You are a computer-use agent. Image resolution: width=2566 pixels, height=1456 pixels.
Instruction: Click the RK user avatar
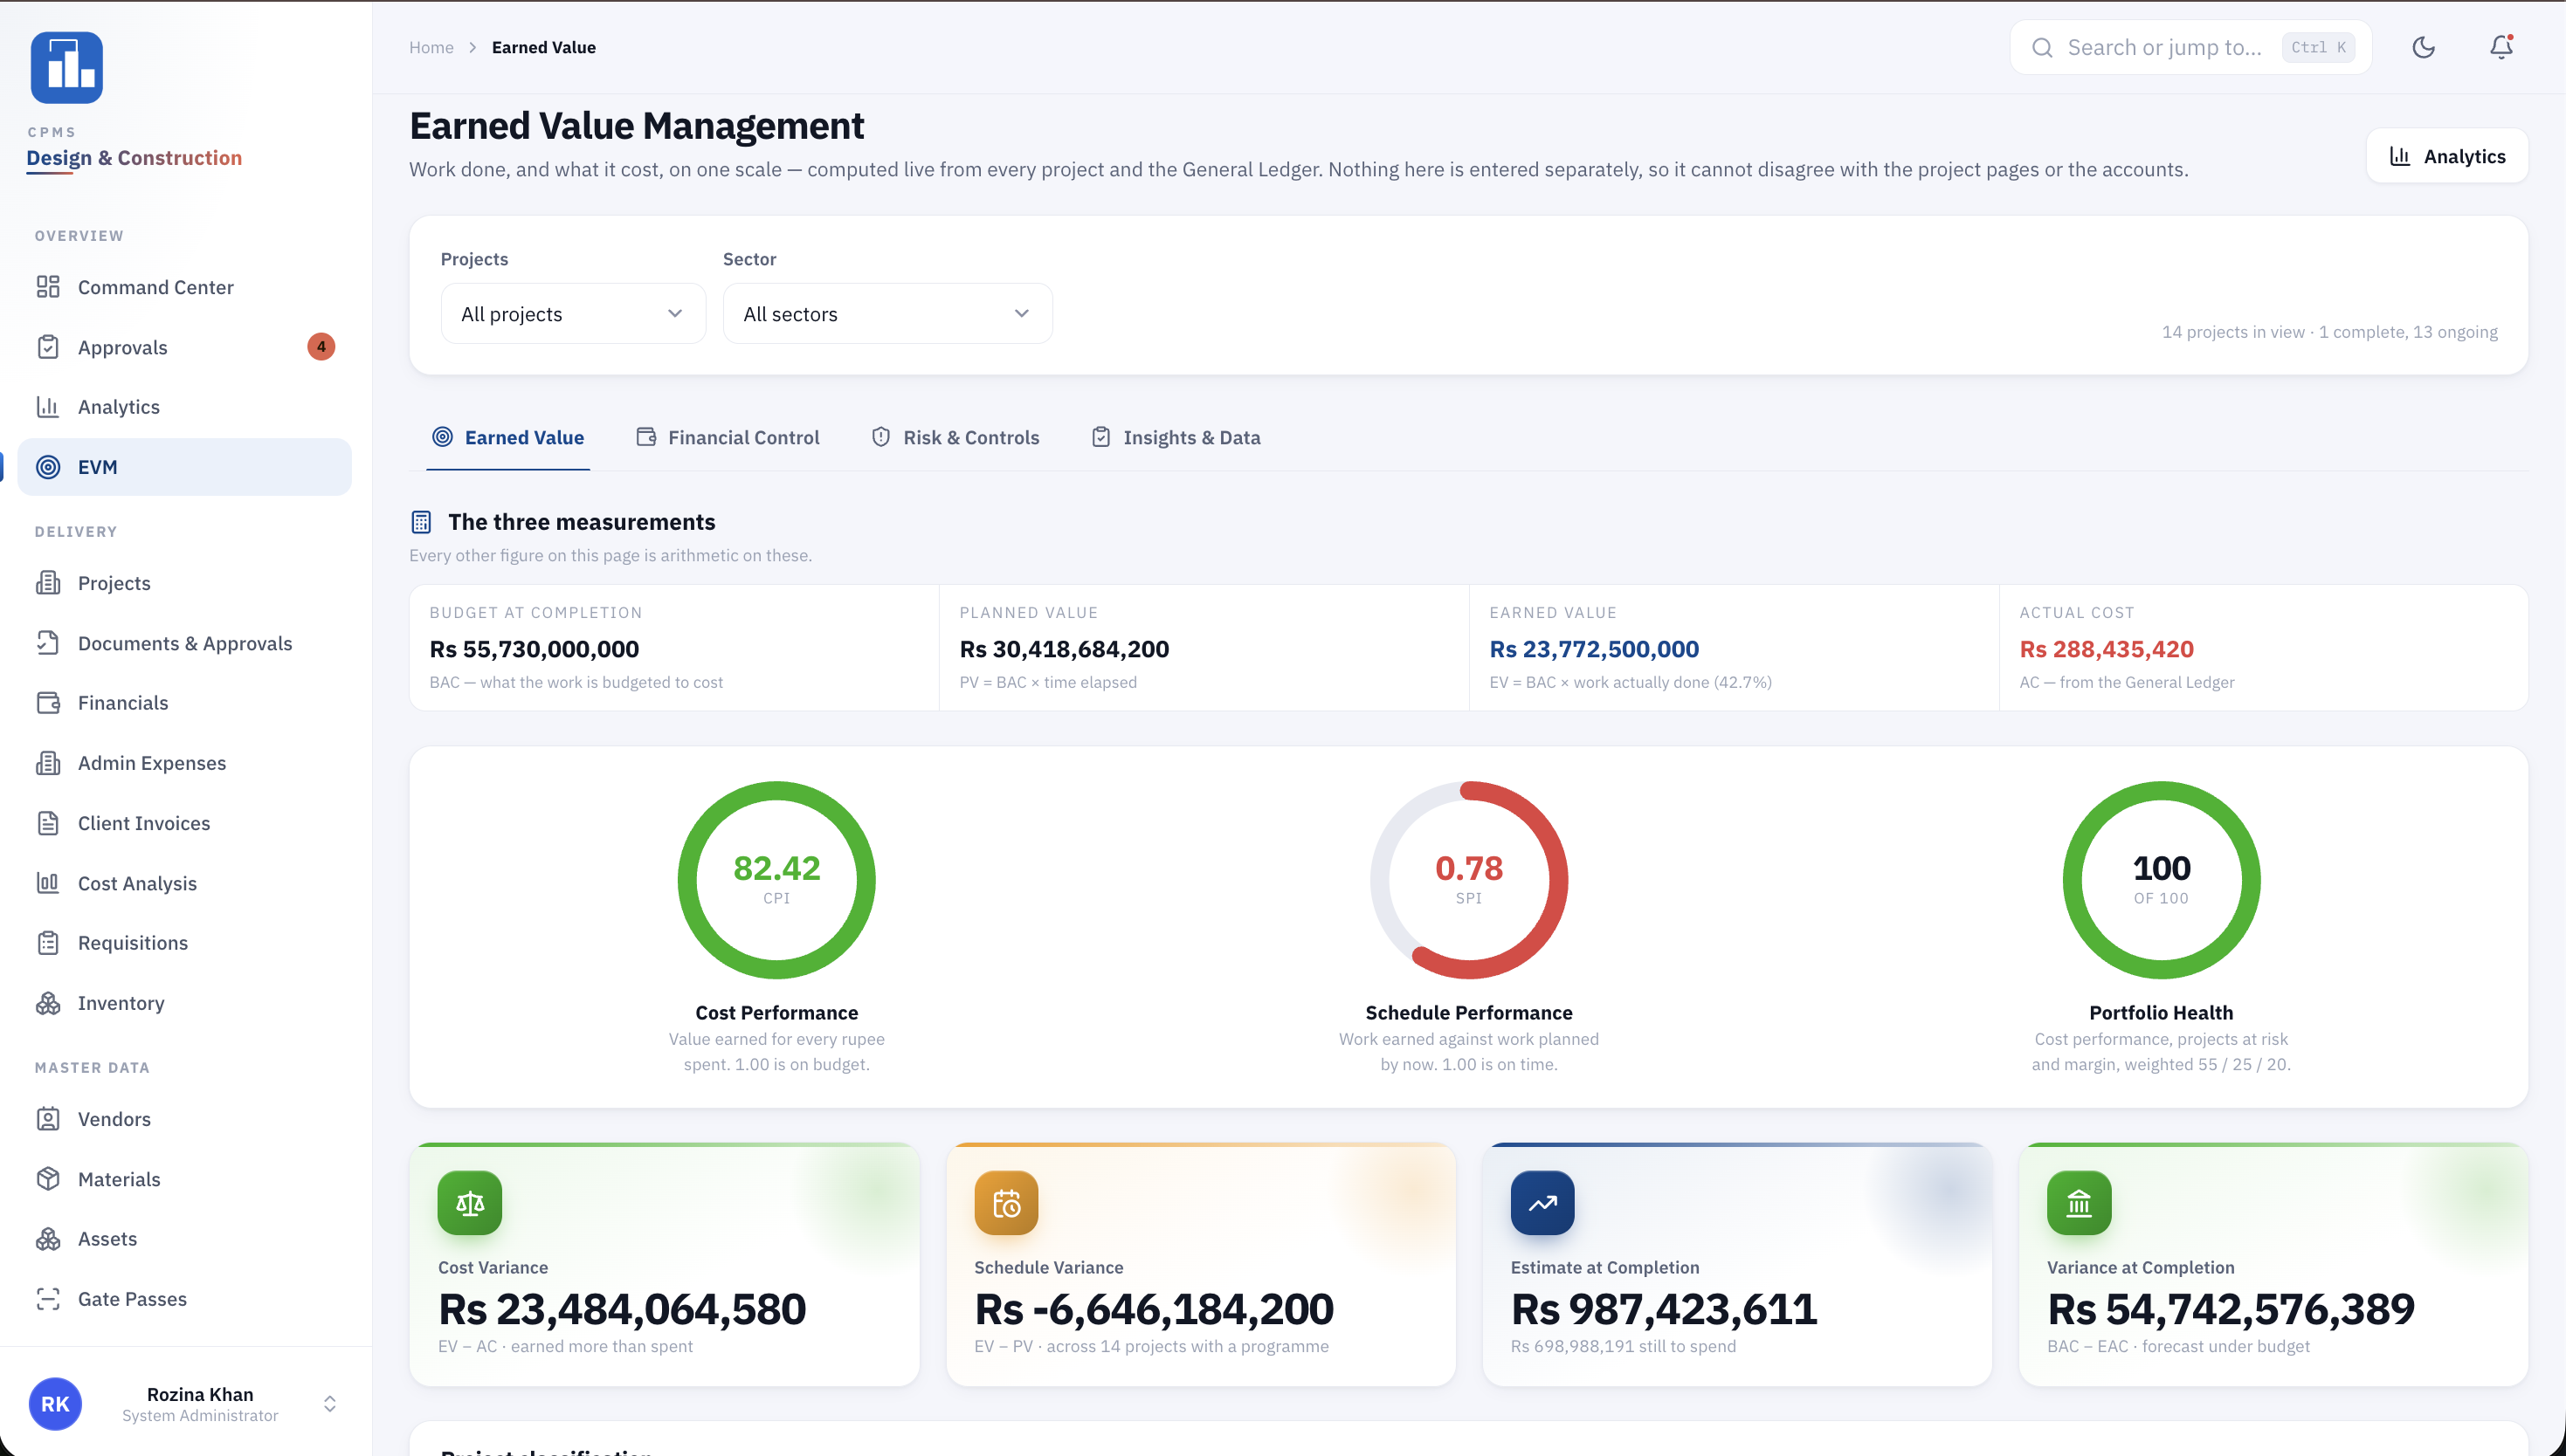(55, 1404)
